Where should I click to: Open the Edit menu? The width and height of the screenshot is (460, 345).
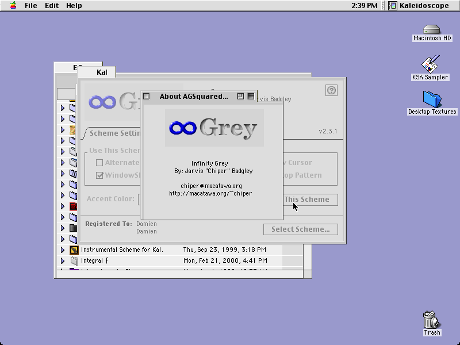point(52,6)
